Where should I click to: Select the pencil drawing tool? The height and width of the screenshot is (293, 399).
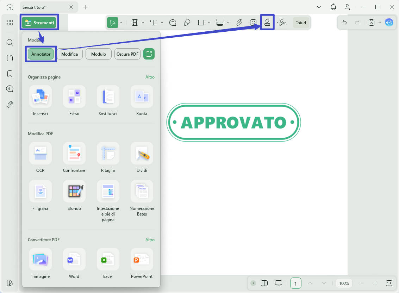(x=187, y=23)
